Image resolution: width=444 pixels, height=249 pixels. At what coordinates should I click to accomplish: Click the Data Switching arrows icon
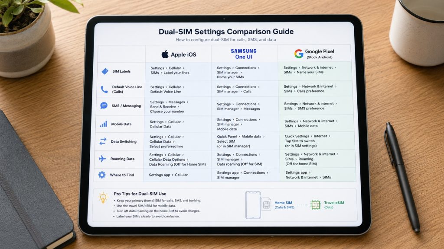click(x=103, y=141)
